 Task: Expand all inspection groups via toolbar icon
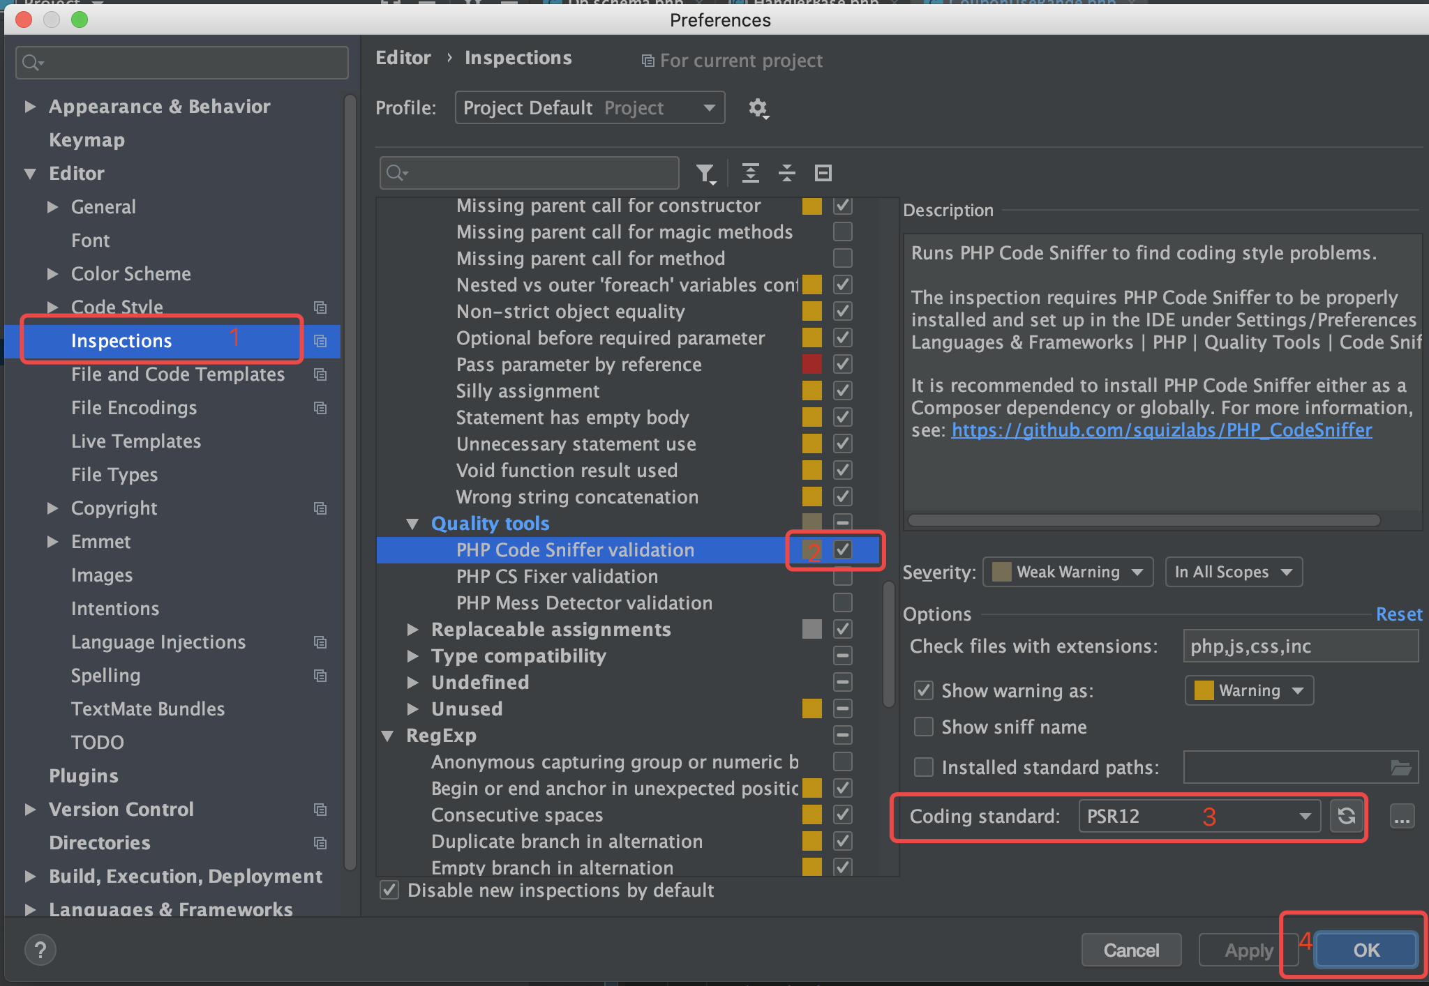[x=751, y=173]
